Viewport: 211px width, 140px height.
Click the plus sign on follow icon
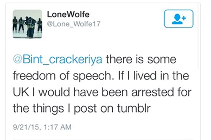184,18
